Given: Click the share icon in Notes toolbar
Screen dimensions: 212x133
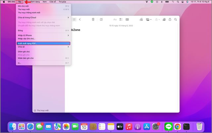Looking at the screenshot, I should (170, 20).
